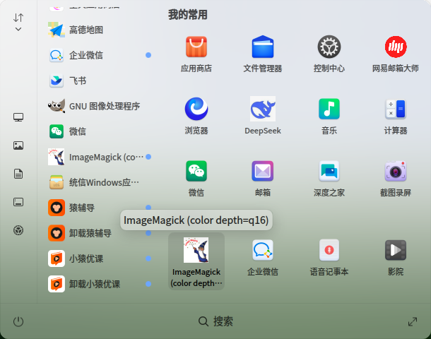Open the pictures sidebar icon
This screenshot has width=431, height=339.
18,145
